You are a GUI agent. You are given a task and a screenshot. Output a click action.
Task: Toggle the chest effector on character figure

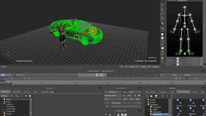(x=185, y=16)
